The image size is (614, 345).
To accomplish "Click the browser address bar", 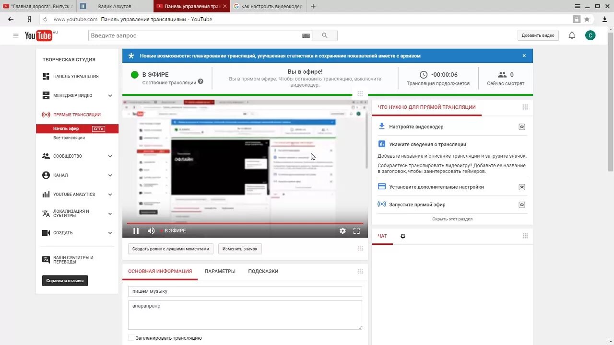I will (307, 19).
